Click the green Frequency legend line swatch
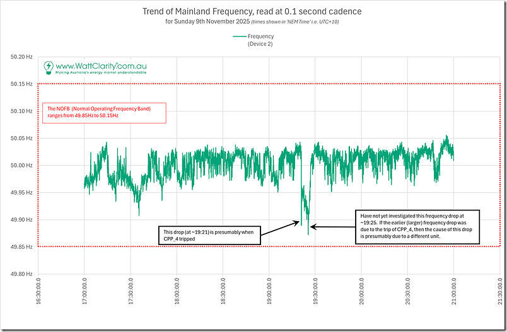This screenshot has width=507, height=332. pyautogui.click(x=238, y=37)
